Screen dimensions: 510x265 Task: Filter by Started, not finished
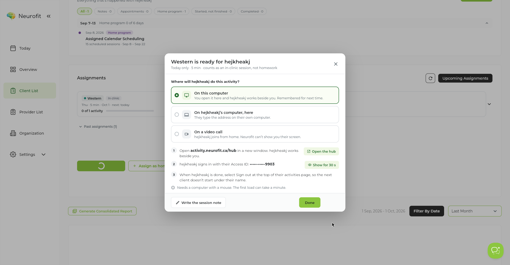(213, 11)
